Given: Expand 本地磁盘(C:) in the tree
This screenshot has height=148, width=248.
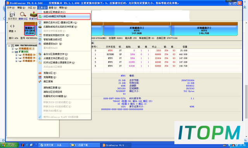Looking at the screenshot, I should tap(13, 49).
